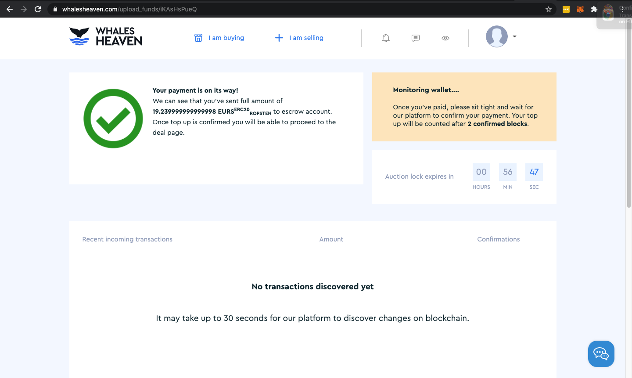Screen dimensions: 632x378
Task: Click the 'Monitoring wallet....' heading
Action: [x=426, y=90]
